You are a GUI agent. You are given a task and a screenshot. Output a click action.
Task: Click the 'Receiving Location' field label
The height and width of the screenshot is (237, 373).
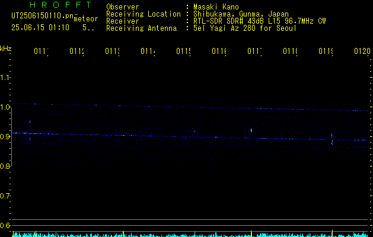click(144, 14)
